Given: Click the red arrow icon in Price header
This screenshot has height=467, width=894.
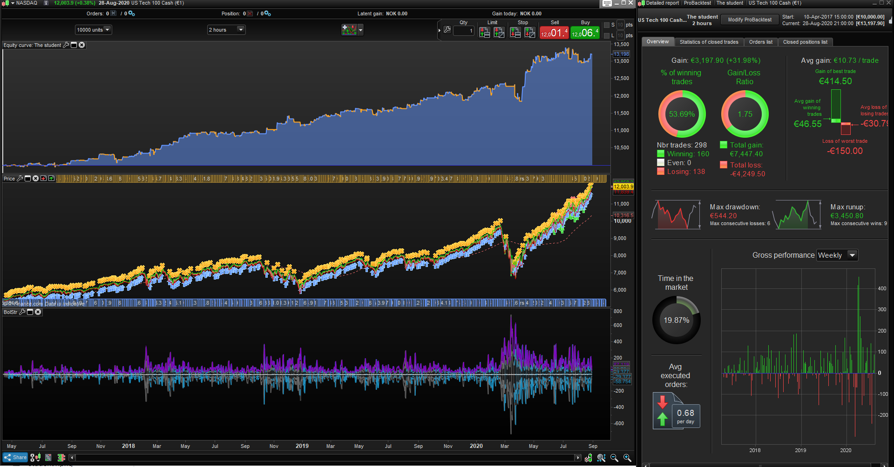Looking at the screenshot, I should click(43, 179).
